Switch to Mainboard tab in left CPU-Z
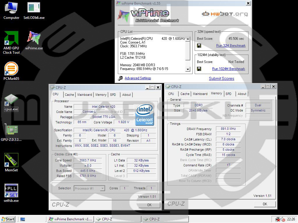Viewport: 298px width, 223px height. coord(85,95)
